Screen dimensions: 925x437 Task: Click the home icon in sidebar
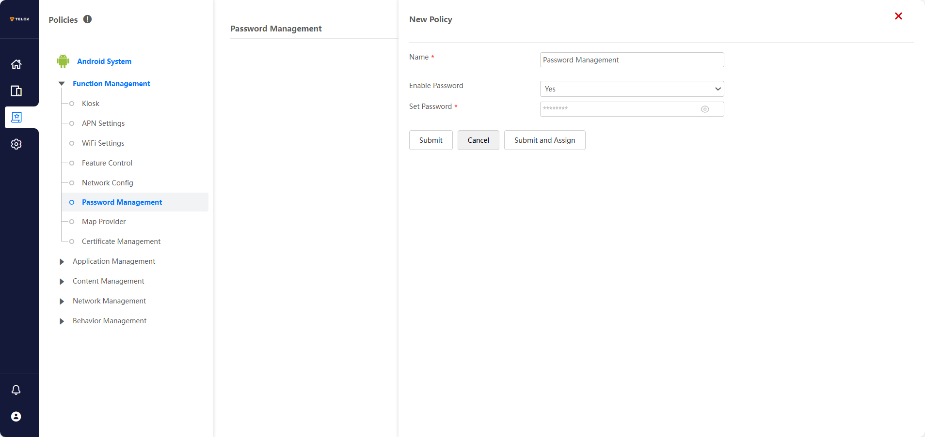click(x=16, y=64)
